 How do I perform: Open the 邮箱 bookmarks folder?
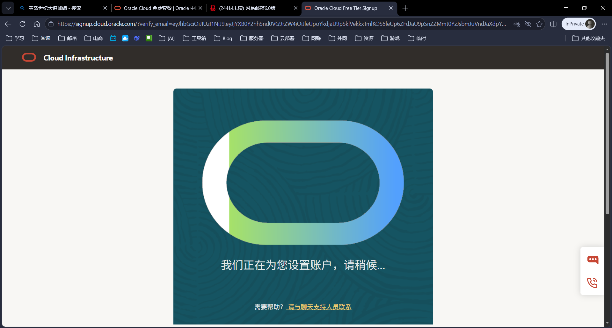click(x=68, y=38)
